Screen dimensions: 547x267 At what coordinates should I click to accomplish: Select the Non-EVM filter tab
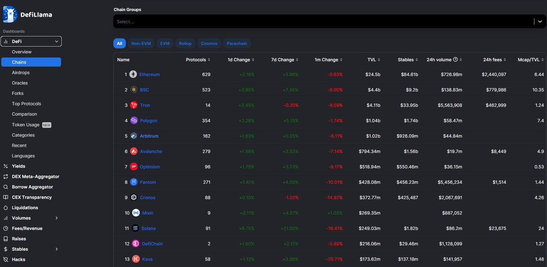141,43
